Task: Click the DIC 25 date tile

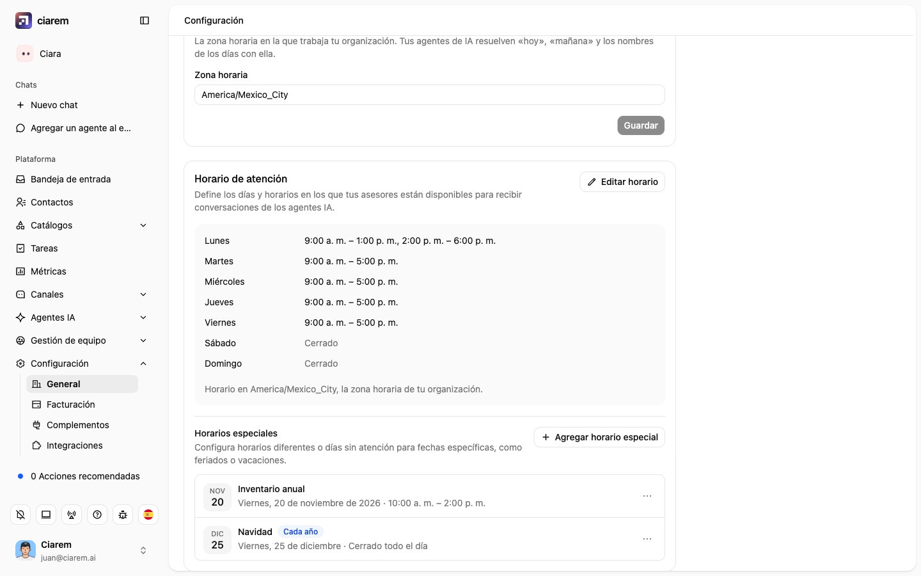Action: (x=217, y=540)
